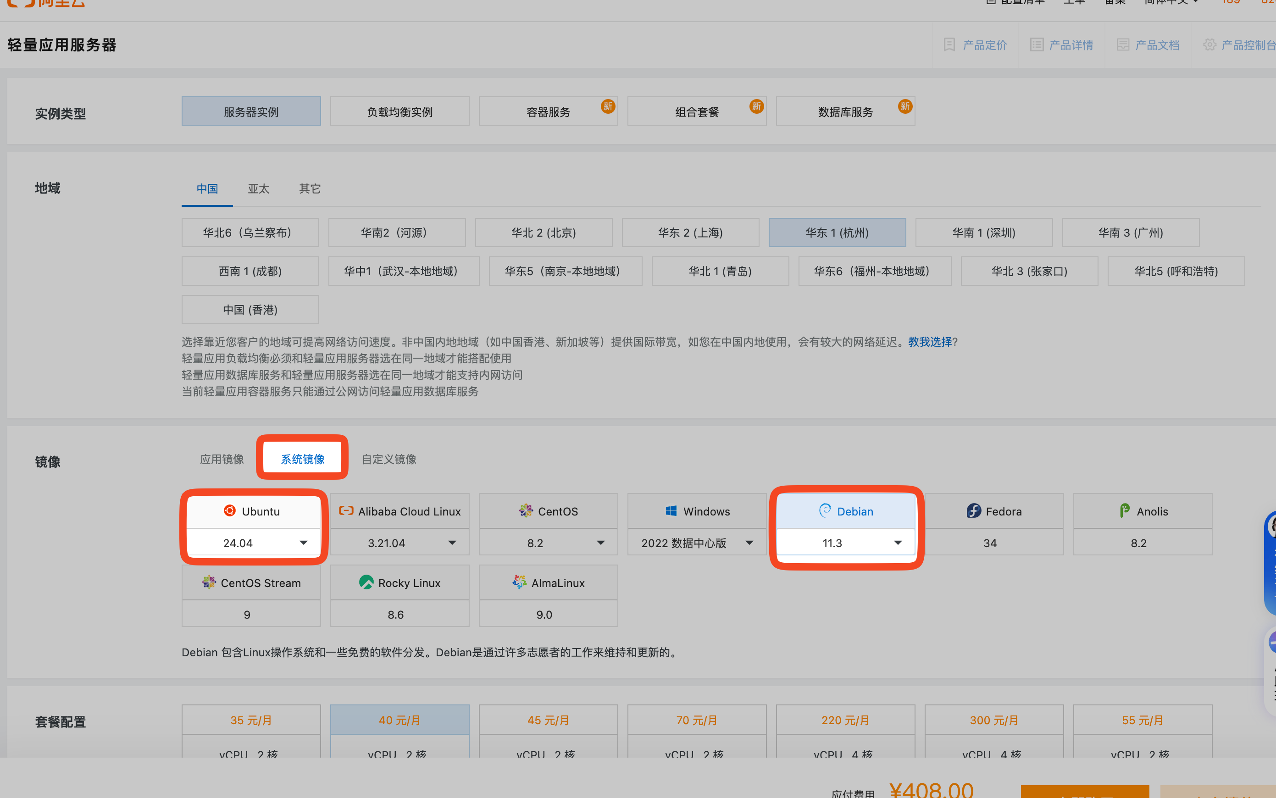The height and width of the screenshot is (798, 1276).
Task: Click the 产品控制台 gear icon
Action: pos(1209,44)
